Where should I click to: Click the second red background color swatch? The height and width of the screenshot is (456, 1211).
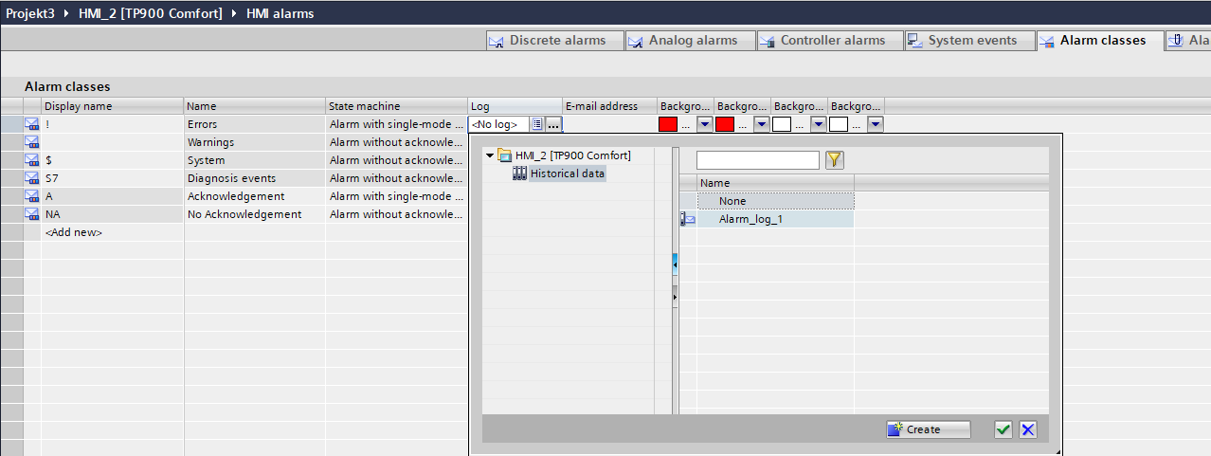[x=725, y=124]
